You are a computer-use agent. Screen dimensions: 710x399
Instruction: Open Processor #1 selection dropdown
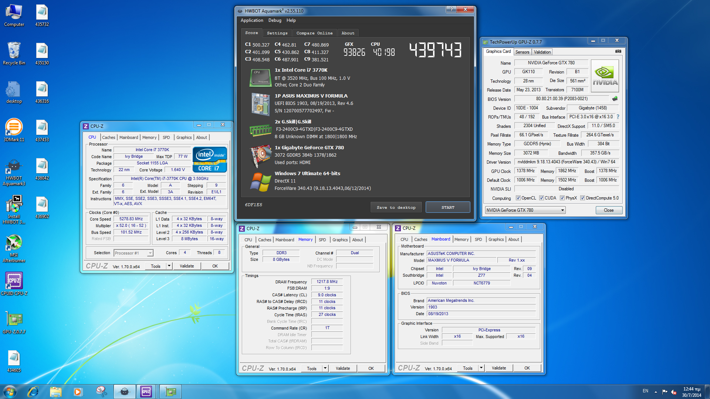tap(133, 253)
